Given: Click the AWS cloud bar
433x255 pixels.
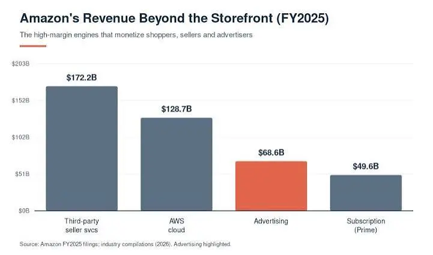Looking at the screenshot, I should click(177, 164).
